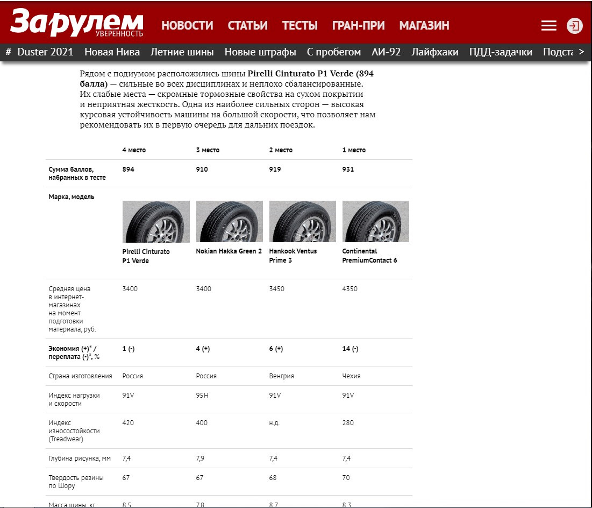Click the '14 (-)' overpayment value
592x508 pixels.
[x=351, y=349]
